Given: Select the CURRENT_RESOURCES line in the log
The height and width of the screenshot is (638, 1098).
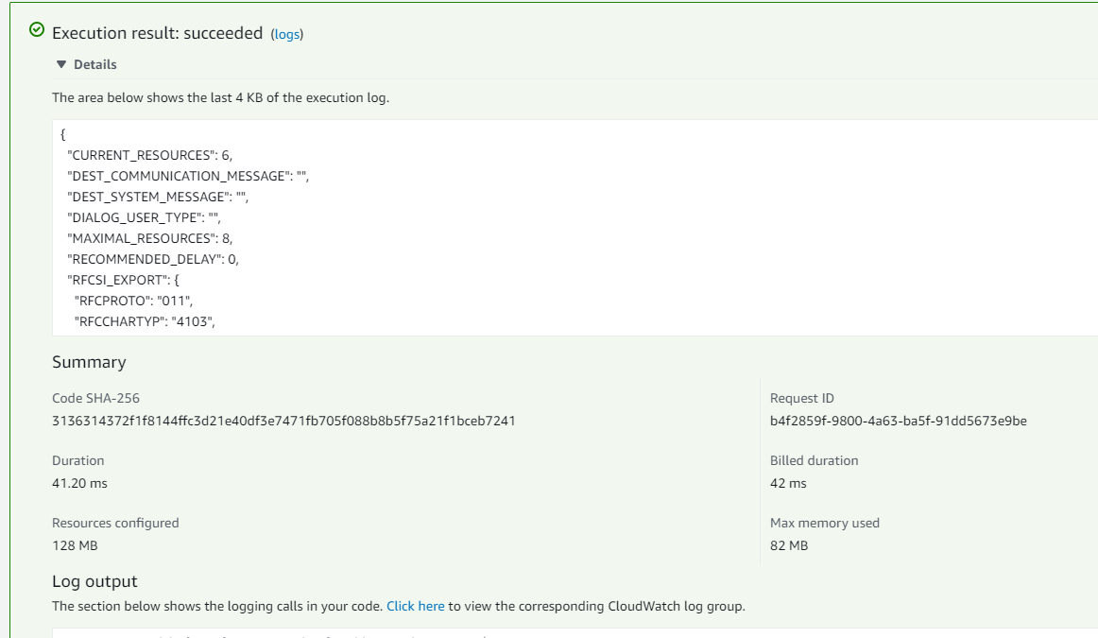Looking at the screenshot, I should [x=149, y=155].
